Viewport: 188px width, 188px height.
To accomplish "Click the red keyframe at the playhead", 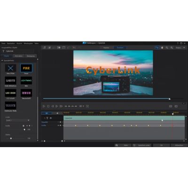I will [172, 125].
